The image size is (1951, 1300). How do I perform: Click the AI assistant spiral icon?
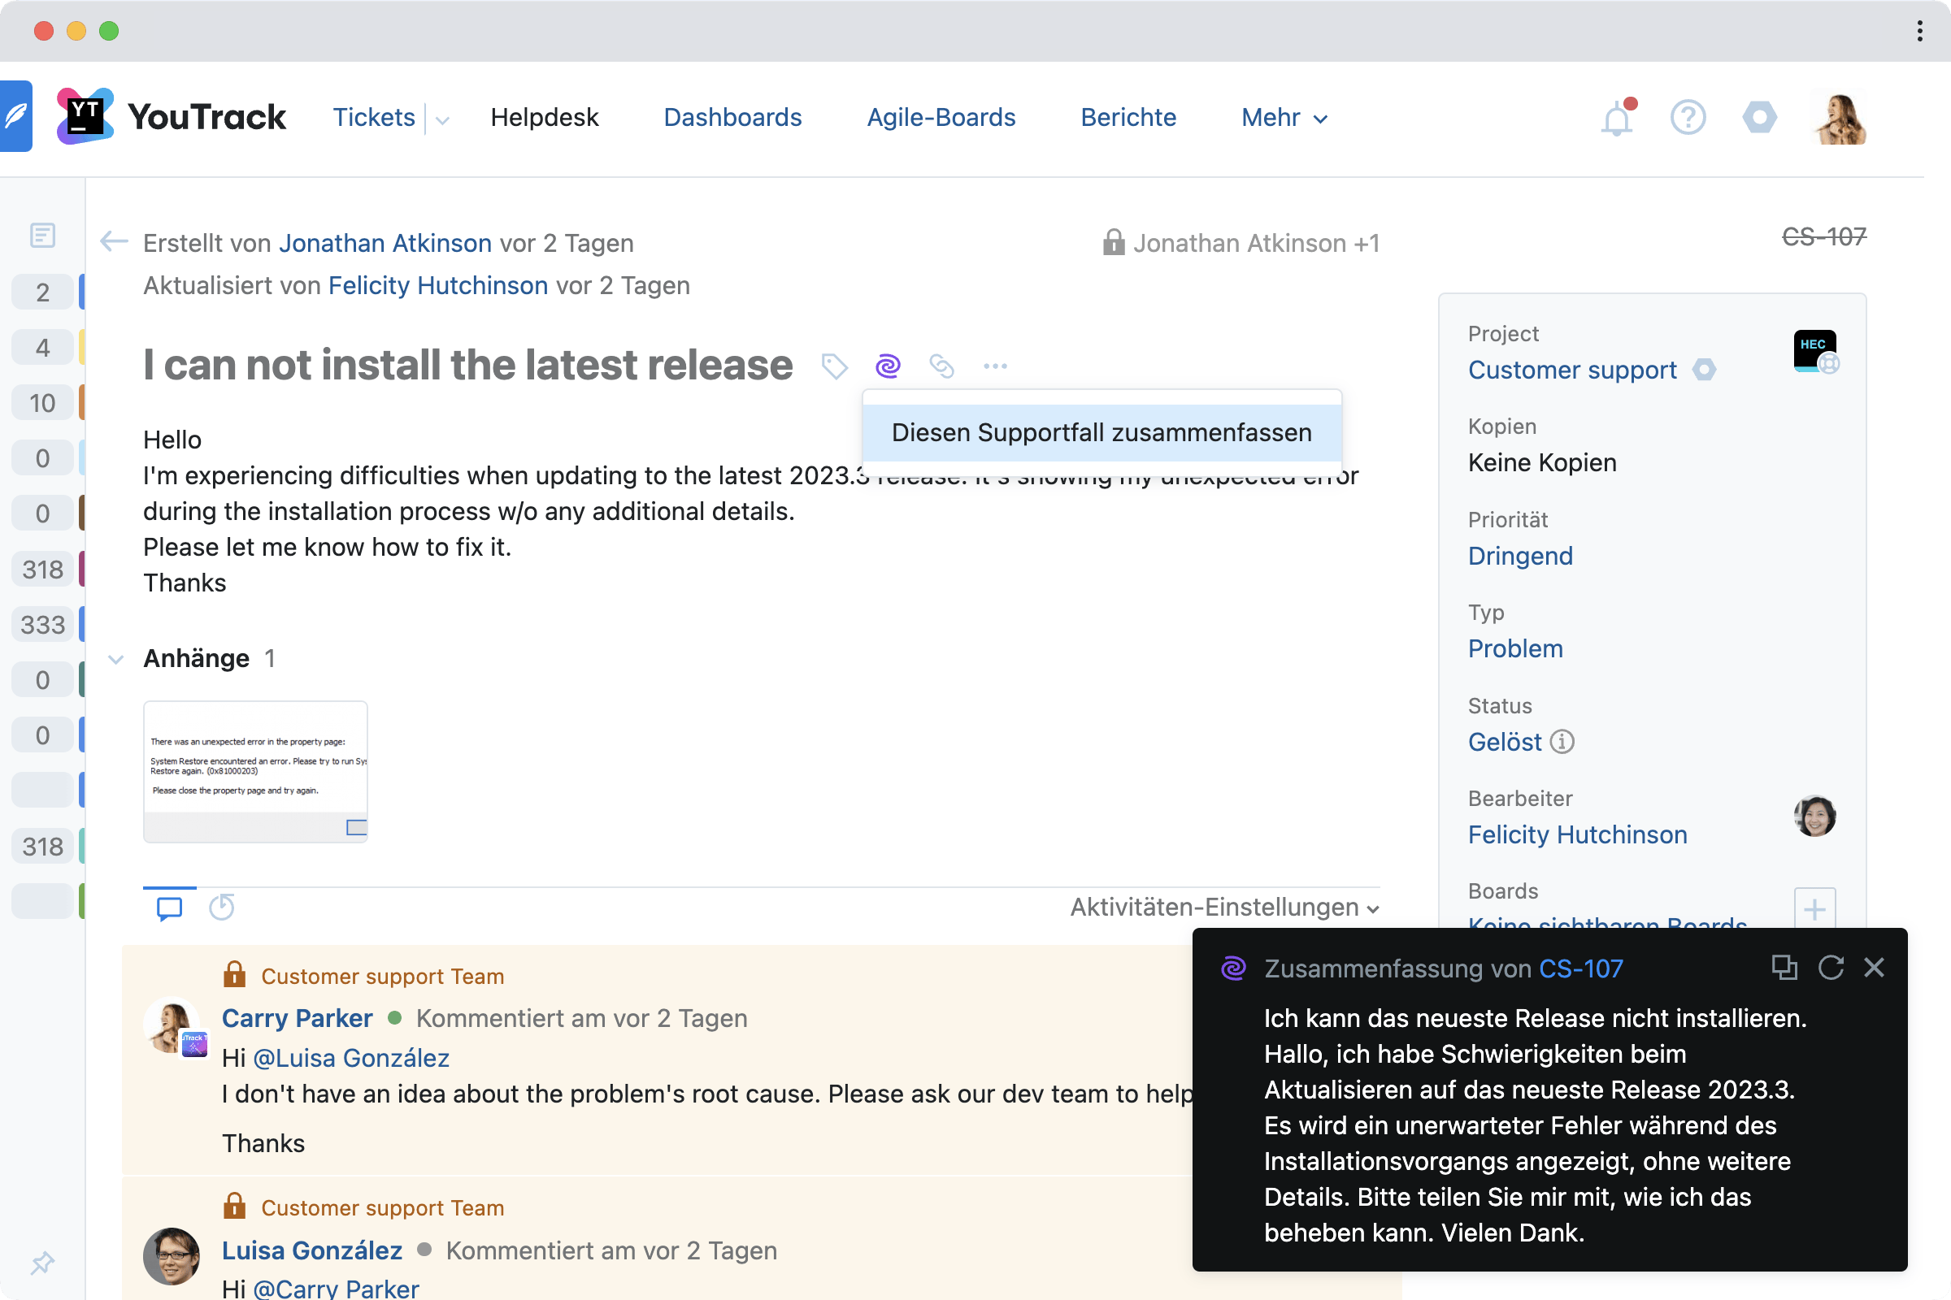tap(888, 366)
